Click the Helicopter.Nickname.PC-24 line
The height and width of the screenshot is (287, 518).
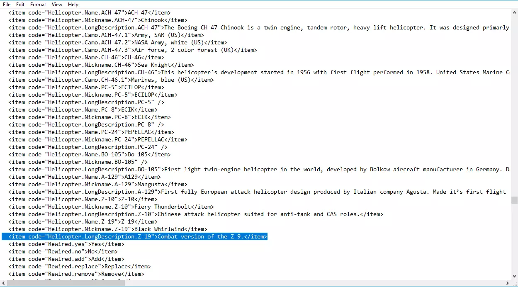98,140
